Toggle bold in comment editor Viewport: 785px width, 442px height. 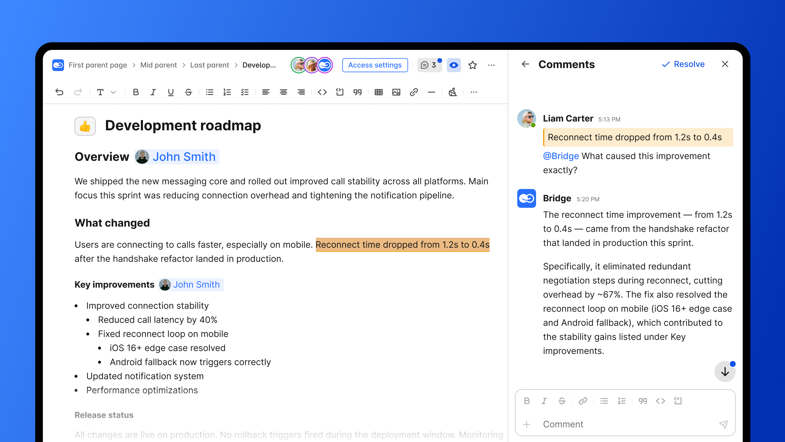coord(527,401)
